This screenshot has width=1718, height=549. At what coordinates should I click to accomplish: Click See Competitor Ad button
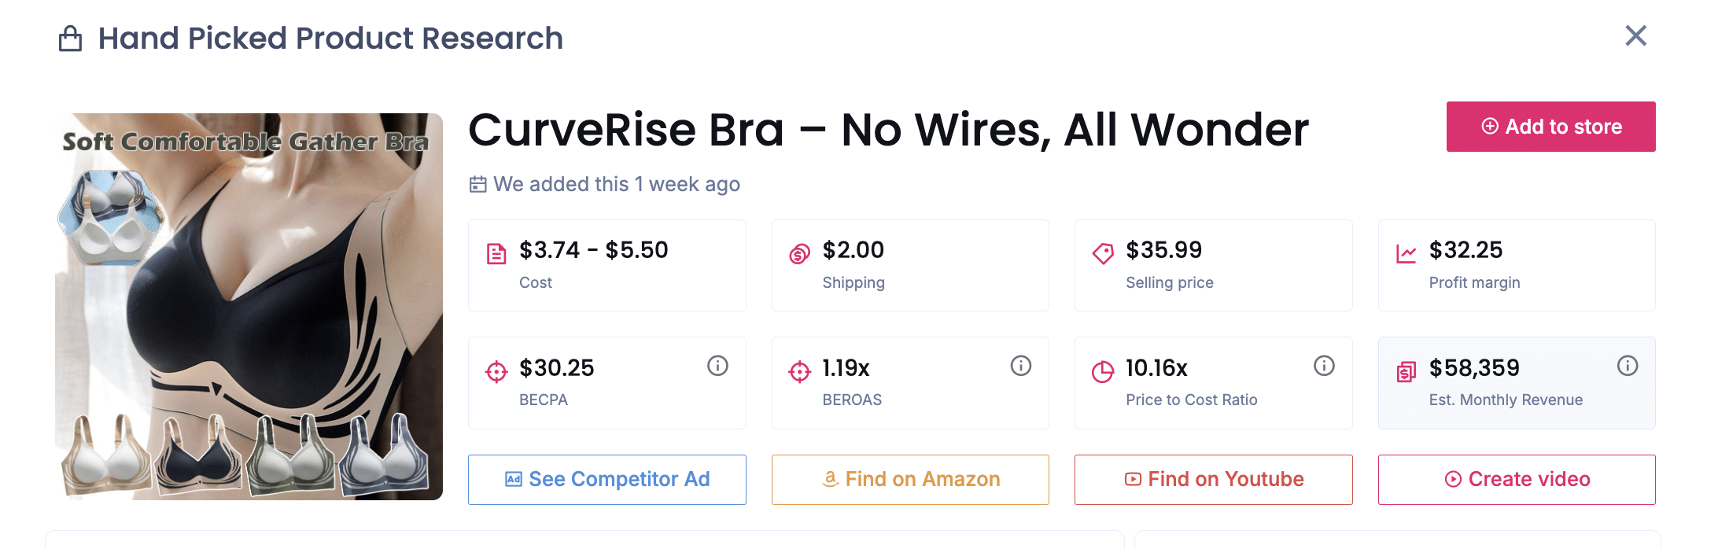(x=606, y=479)
